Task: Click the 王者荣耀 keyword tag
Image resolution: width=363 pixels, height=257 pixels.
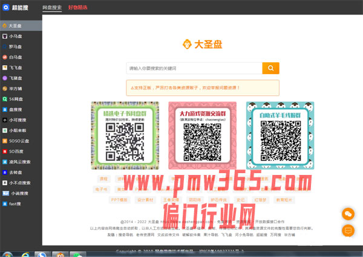Action: tap(171, 200)
